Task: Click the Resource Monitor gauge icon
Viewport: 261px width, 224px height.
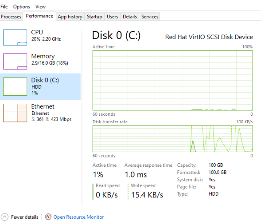Action: (48, 217)
